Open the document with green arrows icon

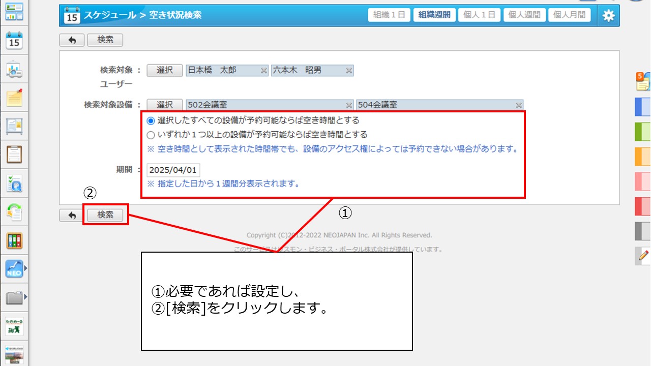tap(14, 212)
